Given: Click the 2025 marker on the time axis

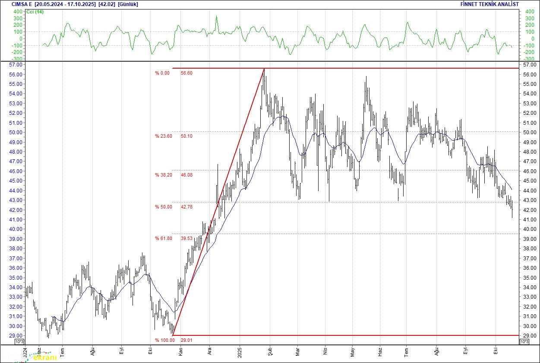Looking at the screenshot, I should tap(240, 353).
